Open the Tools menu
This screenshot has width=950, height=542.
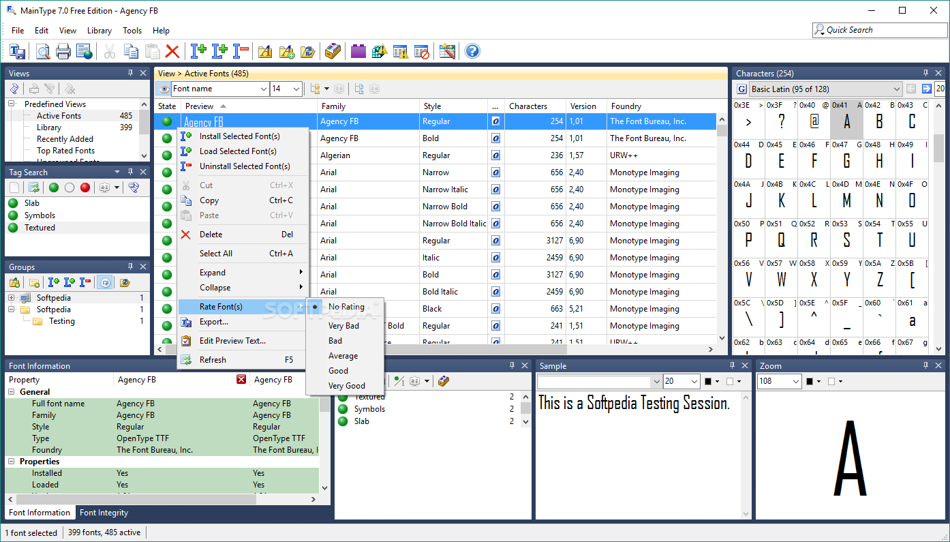(x=132, y=31)
